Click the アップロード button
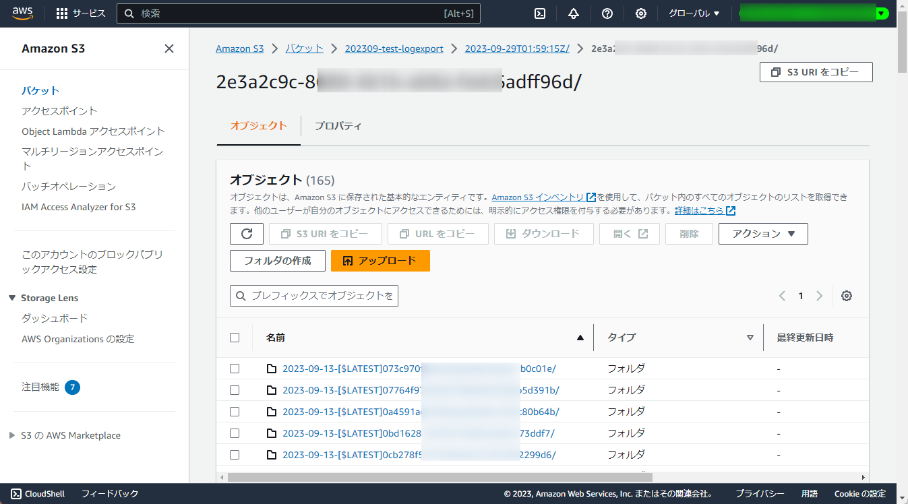The width and height of the screenshot is (908, 504). [380, 261]
